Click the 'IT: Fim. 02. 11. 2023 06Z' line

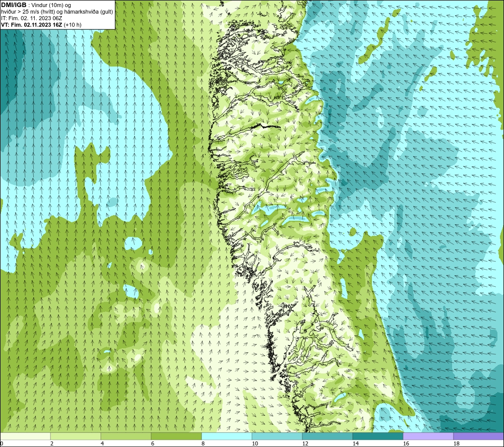[x=32, y=18]
